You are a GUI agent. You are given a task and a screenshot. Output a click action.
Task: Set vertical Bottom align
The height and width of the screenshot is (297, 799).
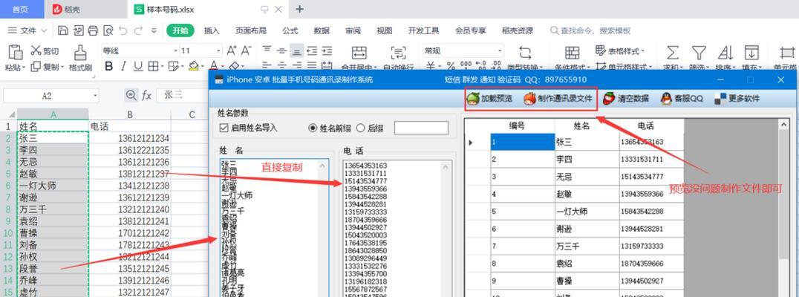[297, 50]
